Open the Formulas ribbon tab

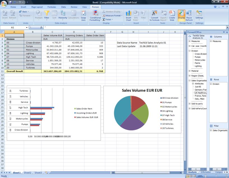52,7
